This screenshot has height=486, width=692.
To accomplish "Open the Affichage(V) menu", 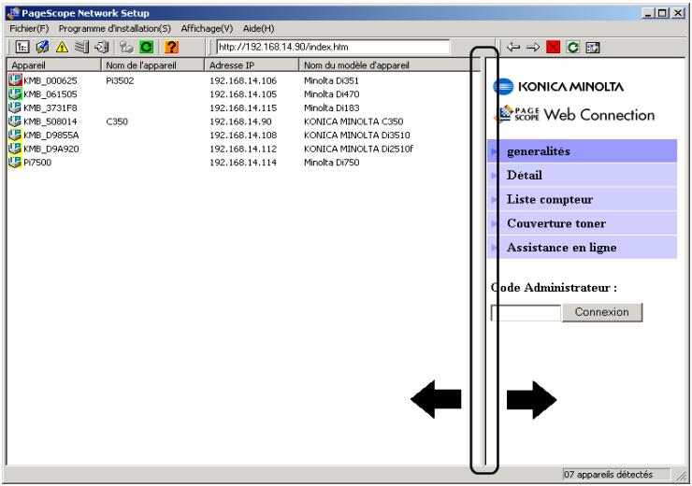I will (207, 28).
